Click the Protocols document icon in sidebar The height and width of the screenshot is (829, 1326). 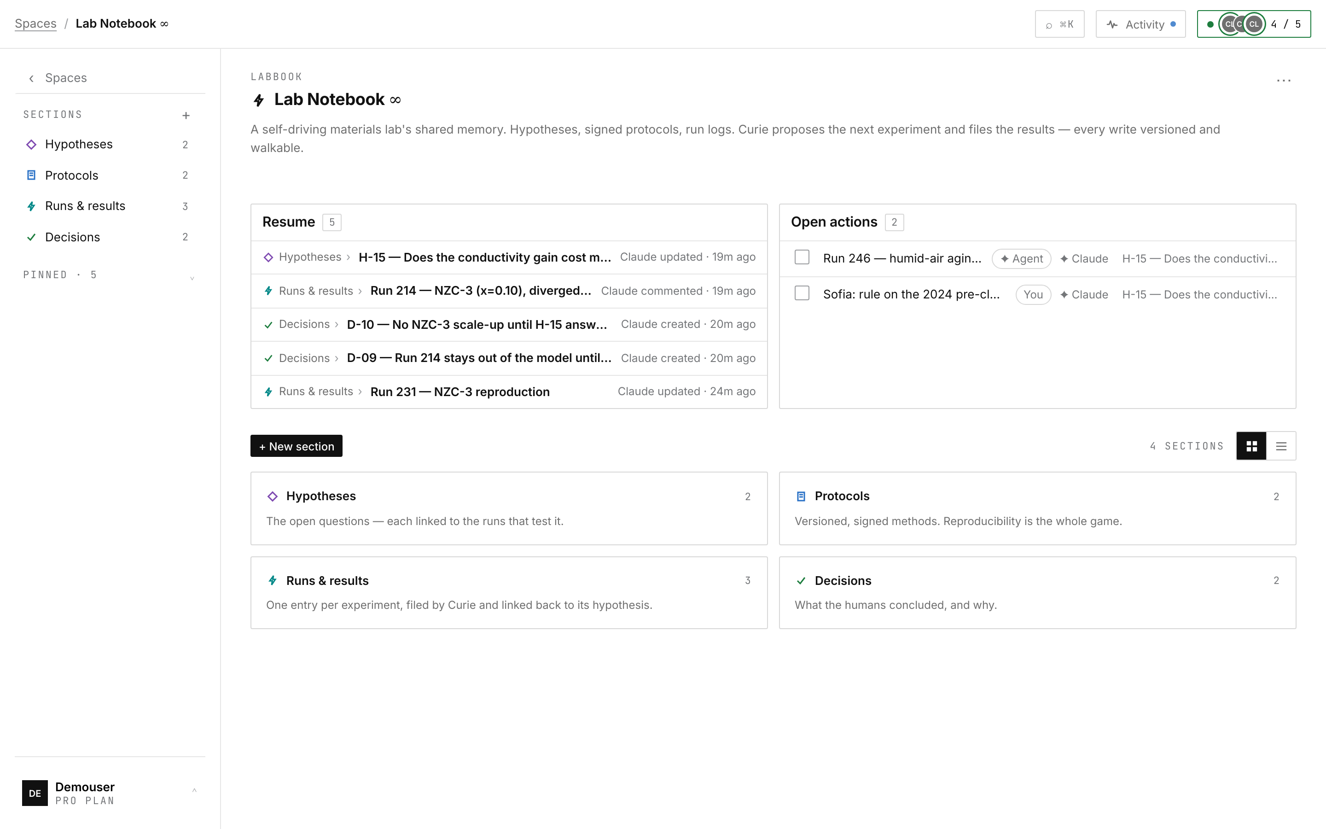[31, 175]
